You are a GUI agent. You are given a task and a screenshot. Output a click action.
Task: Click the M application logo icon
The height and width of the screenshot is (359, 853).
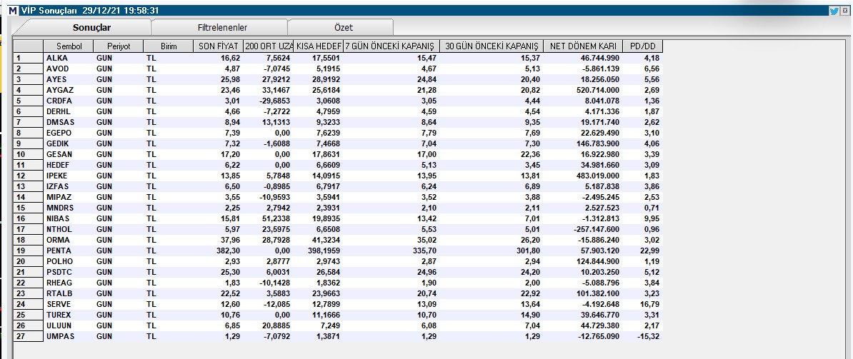14,10
